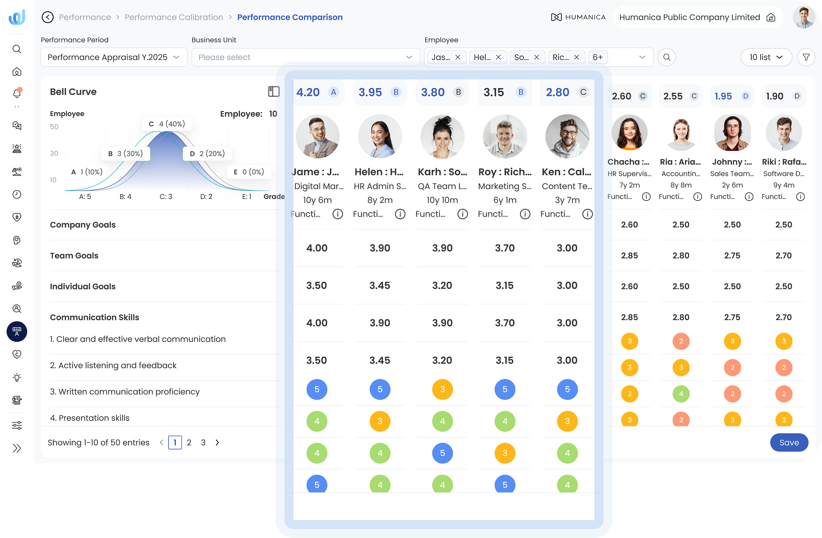Click info icon under Jame's profile
This screenshot has height=538, width=822.
(338, 214)
